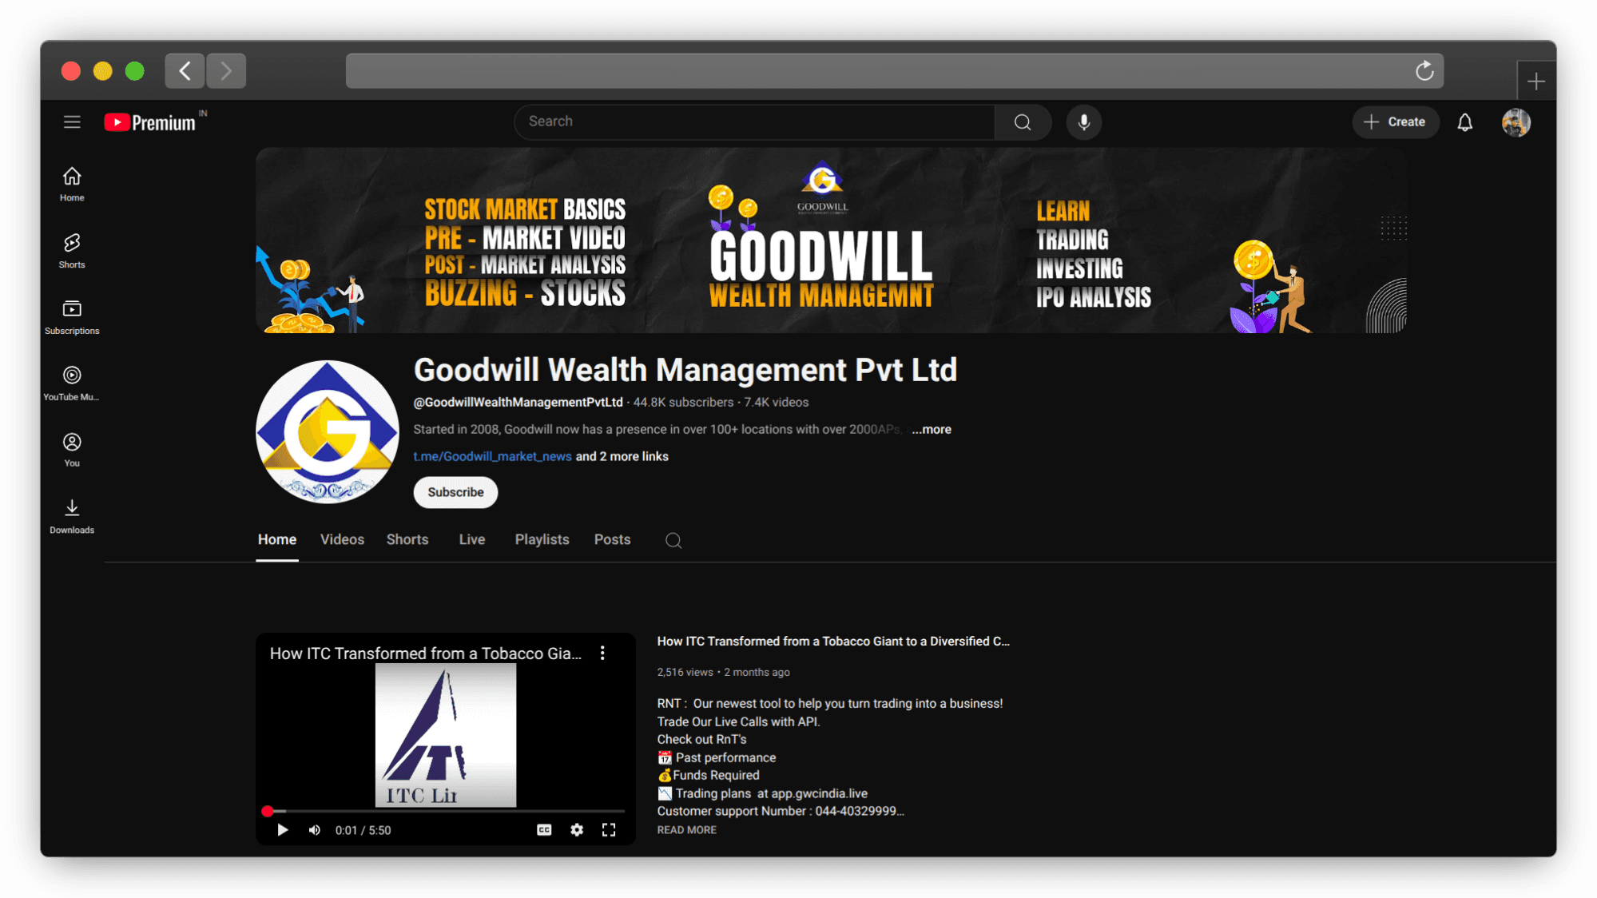Expand video description with READ MORE
Viewport: 1597px width, 898px height.
[687, 830]
